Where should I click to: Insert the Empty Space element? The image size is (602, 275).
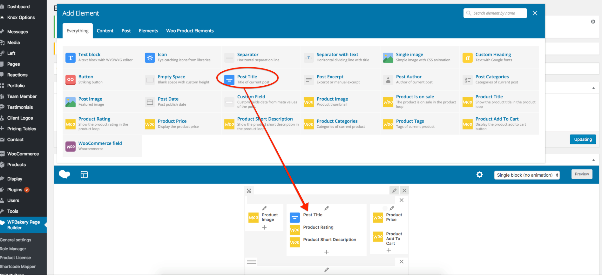181,80
